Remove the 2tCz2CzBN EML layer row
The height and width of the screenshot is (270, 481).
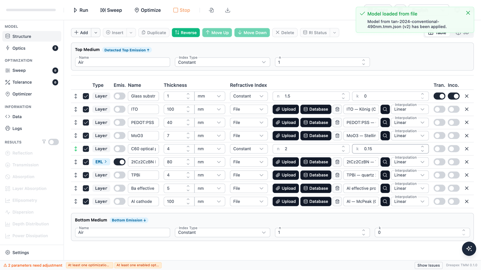point(467,162)
